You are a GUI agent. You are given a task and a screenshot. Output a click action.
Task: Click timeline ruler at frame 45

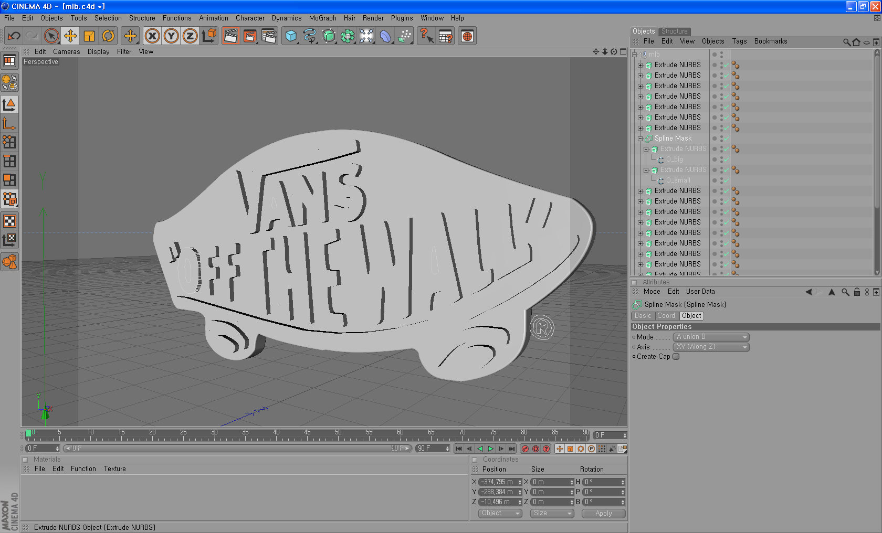tap(307, 435)
